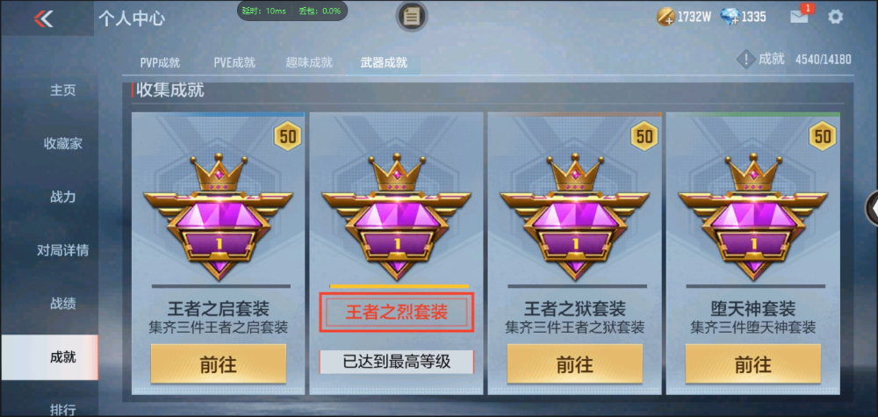878x417 pixels.
Task: Select 收藏家 in the left sidebar
Action: pos(63,144)
